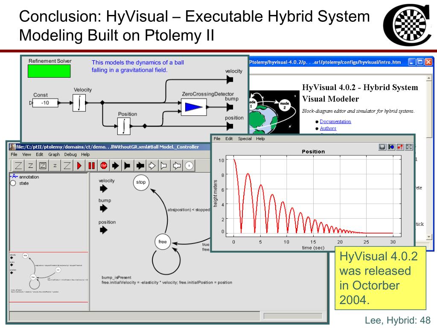Click the smallest z zoom-out icon

pyautogui.click(x=55, y=166)
